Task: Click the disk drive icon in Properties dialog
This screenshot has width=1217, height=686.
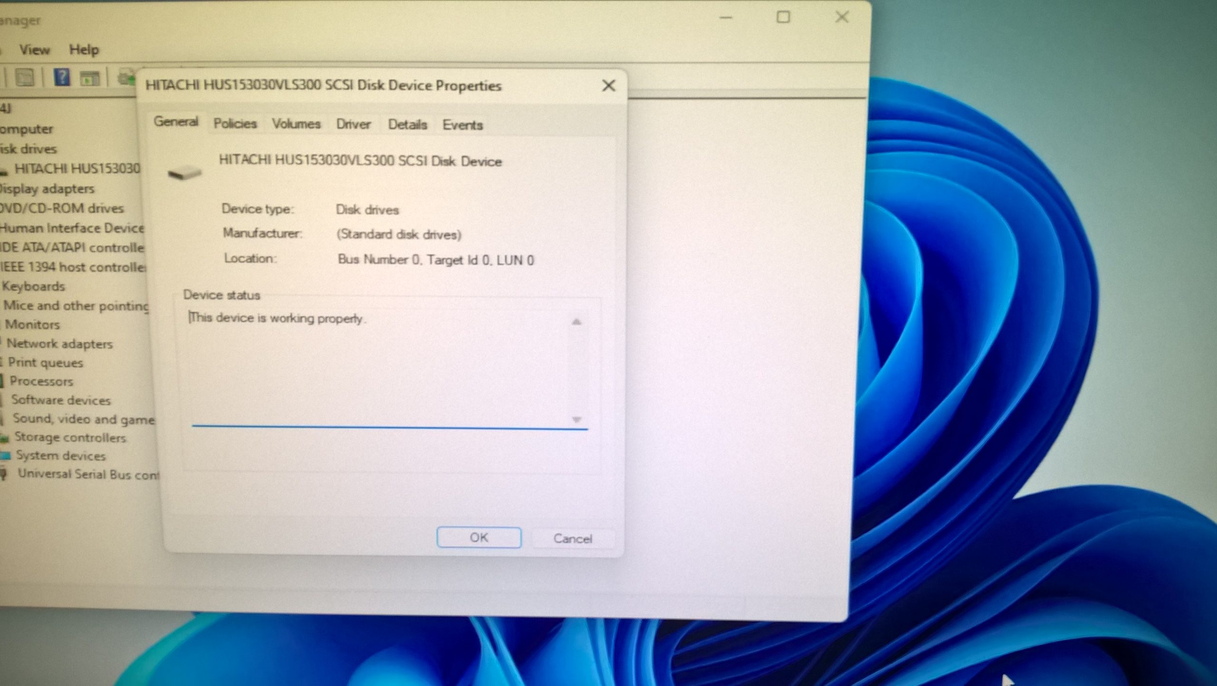Action: [184, 172]
